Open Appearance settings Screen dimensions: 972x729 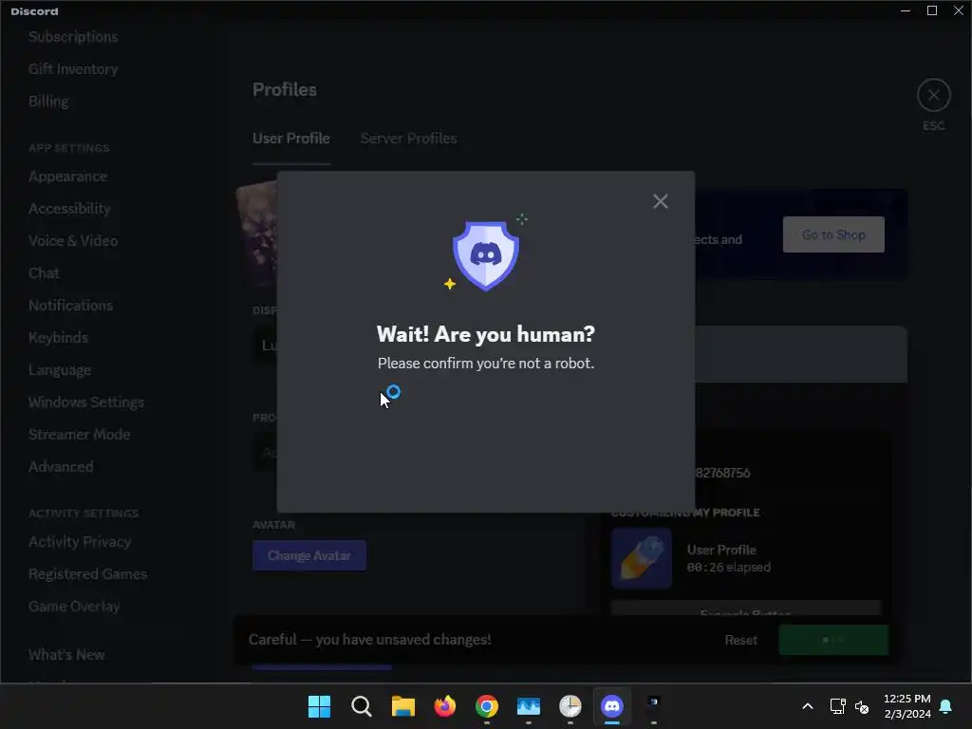(x=67, y=177)
